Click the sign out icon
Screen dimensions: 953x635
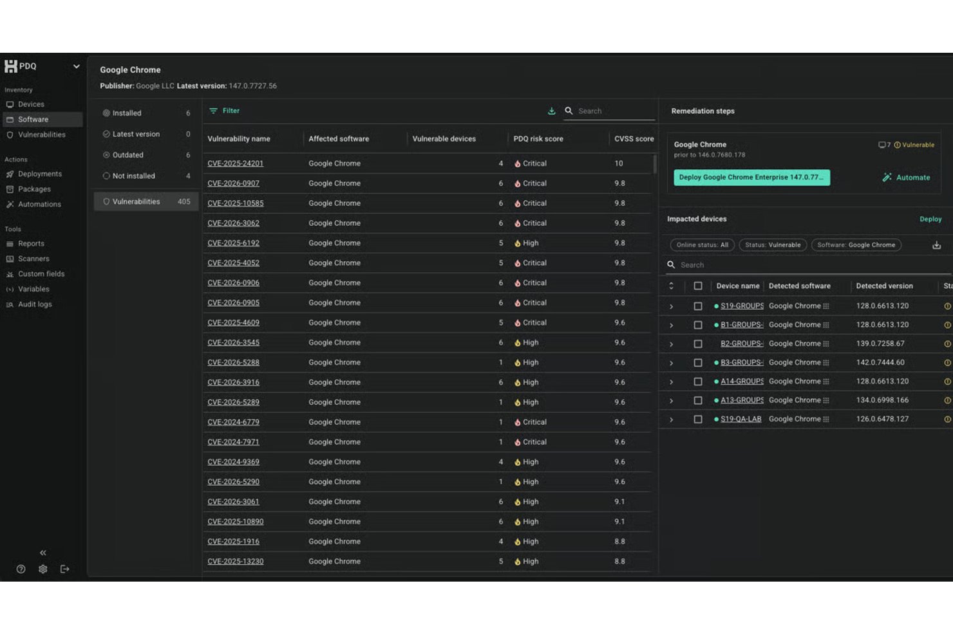click(64, 569)
